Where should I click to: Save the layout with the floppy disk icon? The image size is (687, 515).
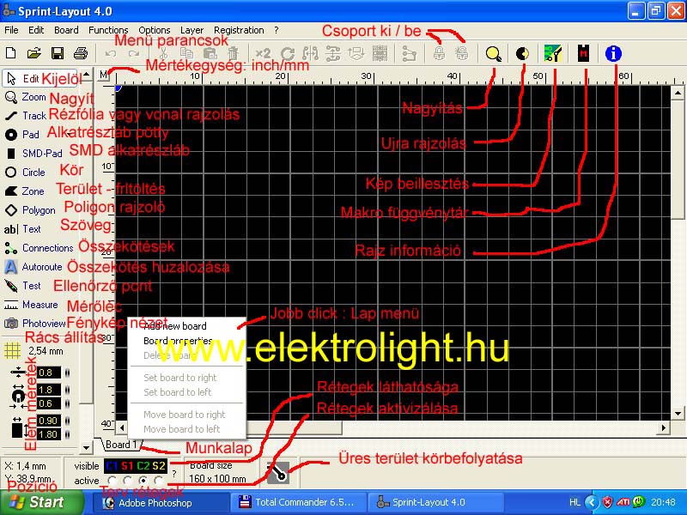(x=58, y=53)
